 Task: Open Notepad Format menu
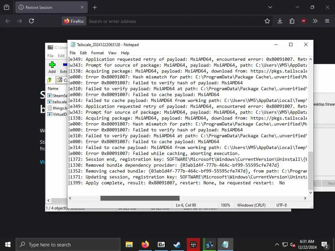[97, 53]
